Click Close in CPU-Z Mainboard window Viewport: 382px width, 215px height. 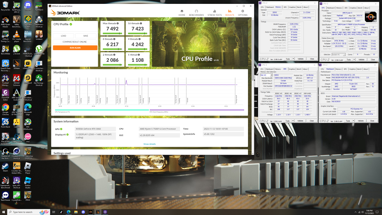373,121
